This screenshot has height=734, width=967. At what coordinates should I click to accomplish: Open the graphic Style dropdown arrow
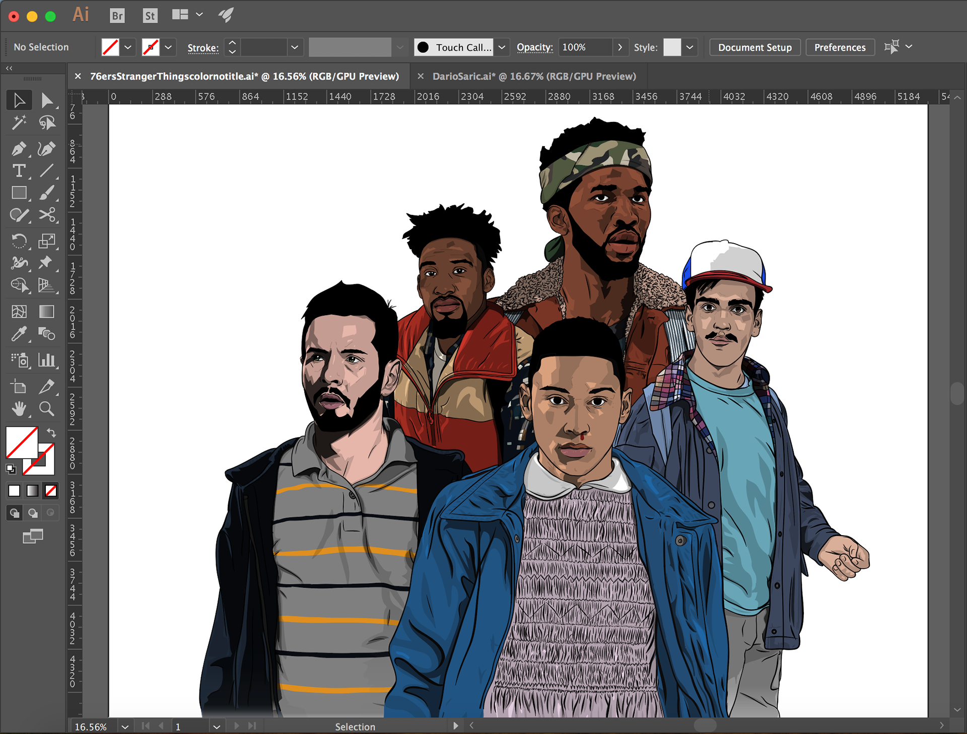(x=689, y=47)
